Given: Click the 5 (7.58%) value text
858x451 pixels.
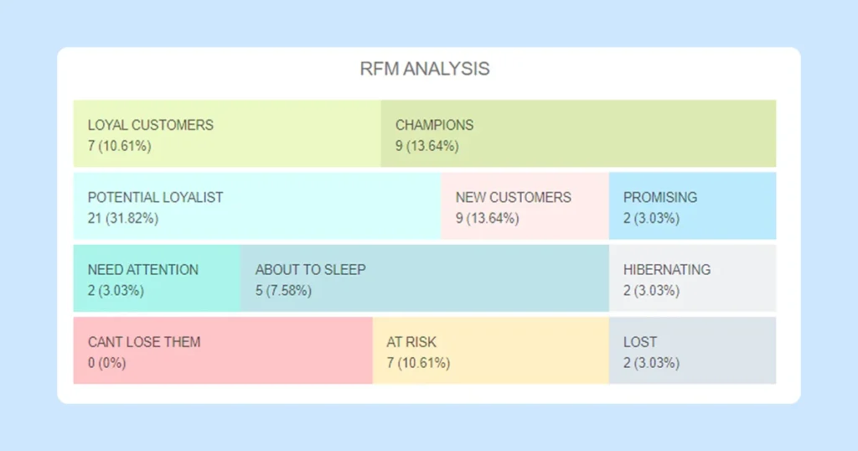Looking at the screenshot, I should pos(283,291).
